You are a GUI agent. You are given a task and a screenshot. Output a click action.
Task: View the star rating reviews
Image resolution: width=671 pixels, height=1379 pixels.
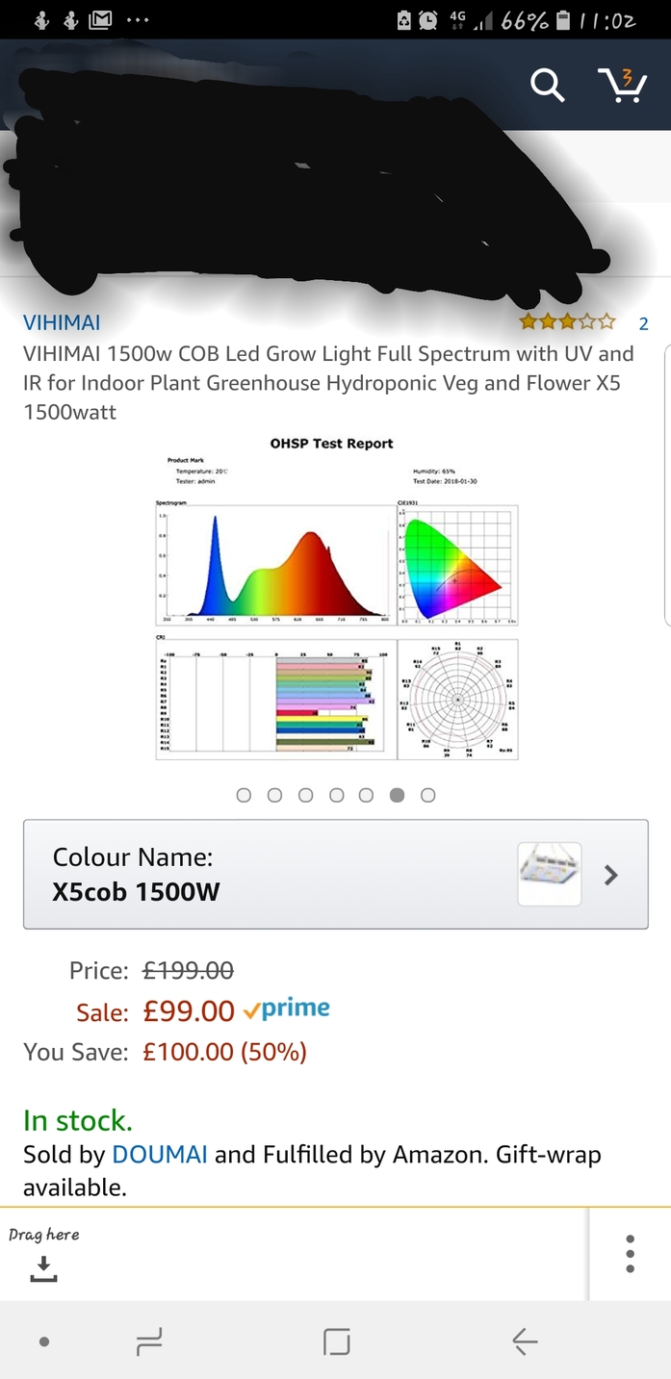click(x=567, y=321)
